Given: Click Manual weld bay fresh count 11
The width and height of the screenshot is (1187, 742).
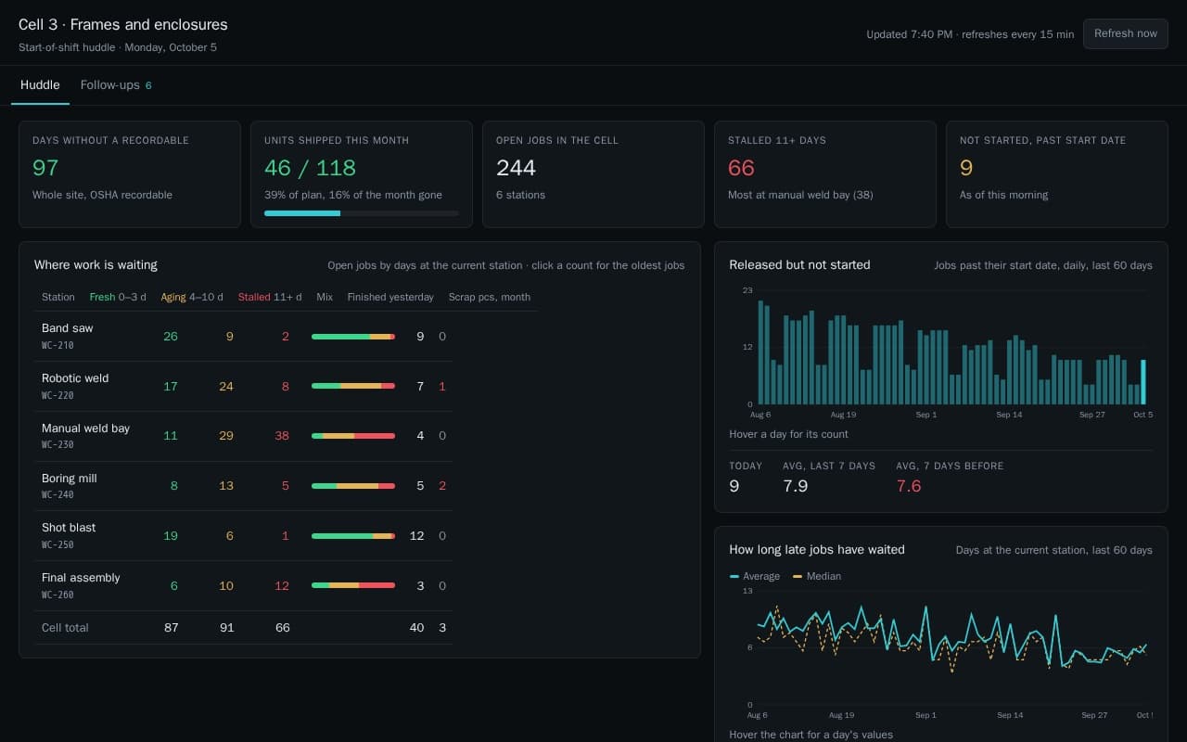Looking at the screenshot, I should [x=171, y=436].
